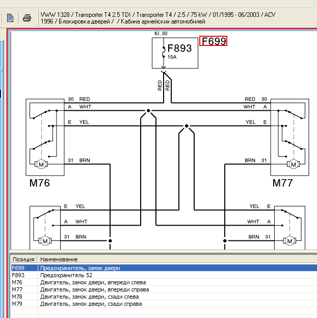This screenshot has width=317, height=318.
Task: Select the M78 row in position table
Action: pos(164,297)
